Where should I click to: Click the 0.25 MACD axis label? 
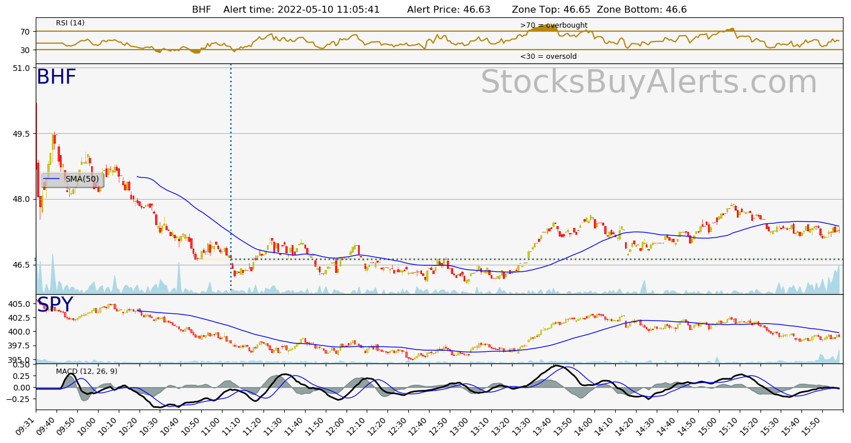[x=21, y=376]
